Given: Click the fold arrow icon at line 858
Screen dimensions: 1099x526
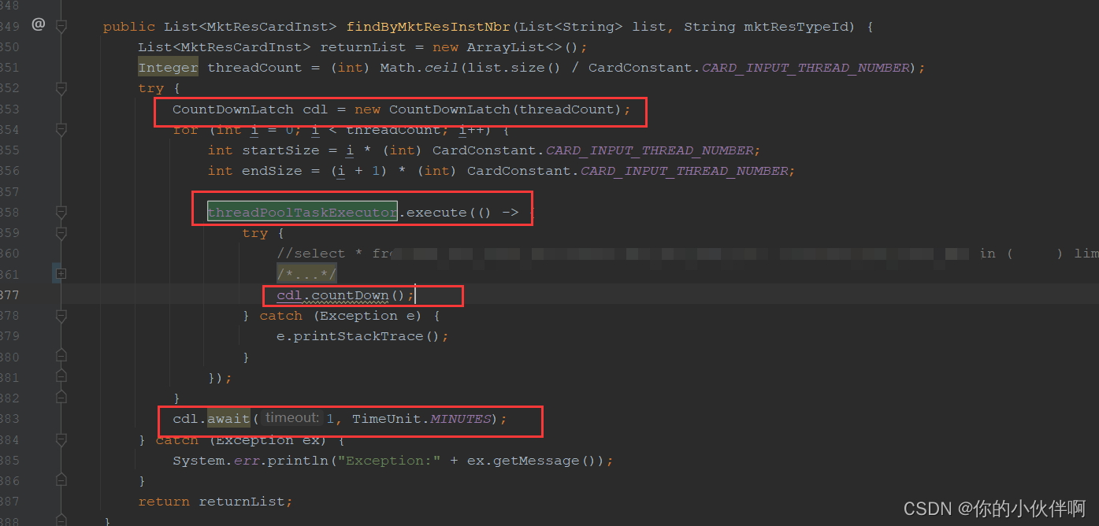Looking at the screenshot, I should (x=61, y=212).
